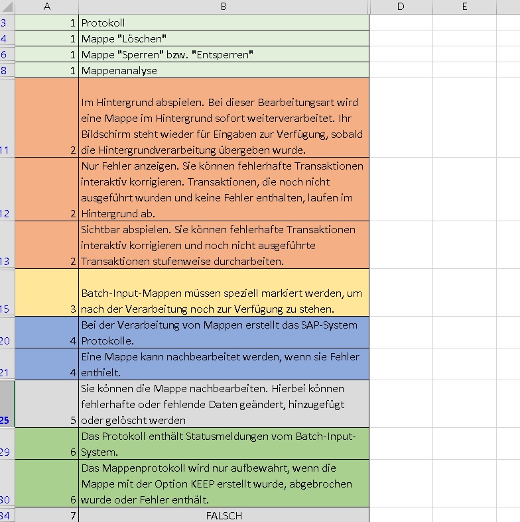
Task: Select row 15 header
Action: pos(7,293)
